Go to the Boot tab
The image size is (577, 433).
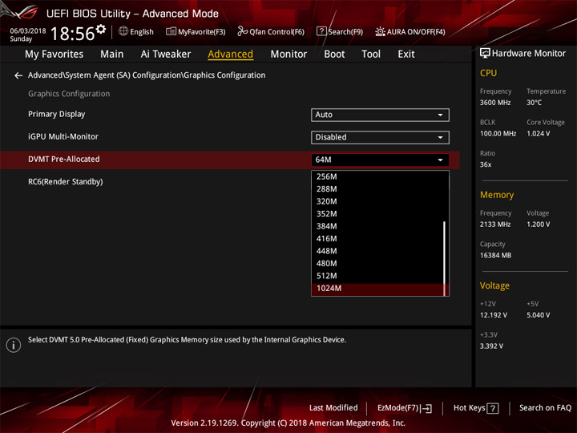click(x=334, y=55)
